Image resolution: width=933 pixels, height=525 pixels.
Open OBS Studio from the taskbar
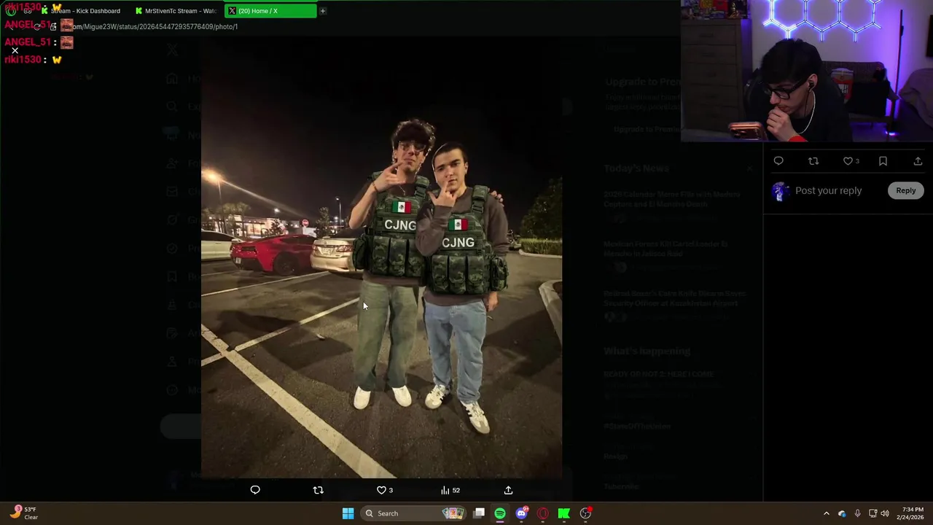click(585, 513)
